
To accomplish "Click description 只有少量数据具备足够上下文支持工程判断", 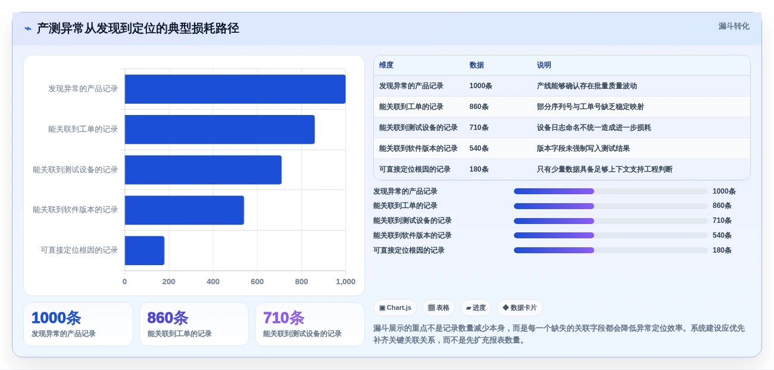I will (604, 169).
